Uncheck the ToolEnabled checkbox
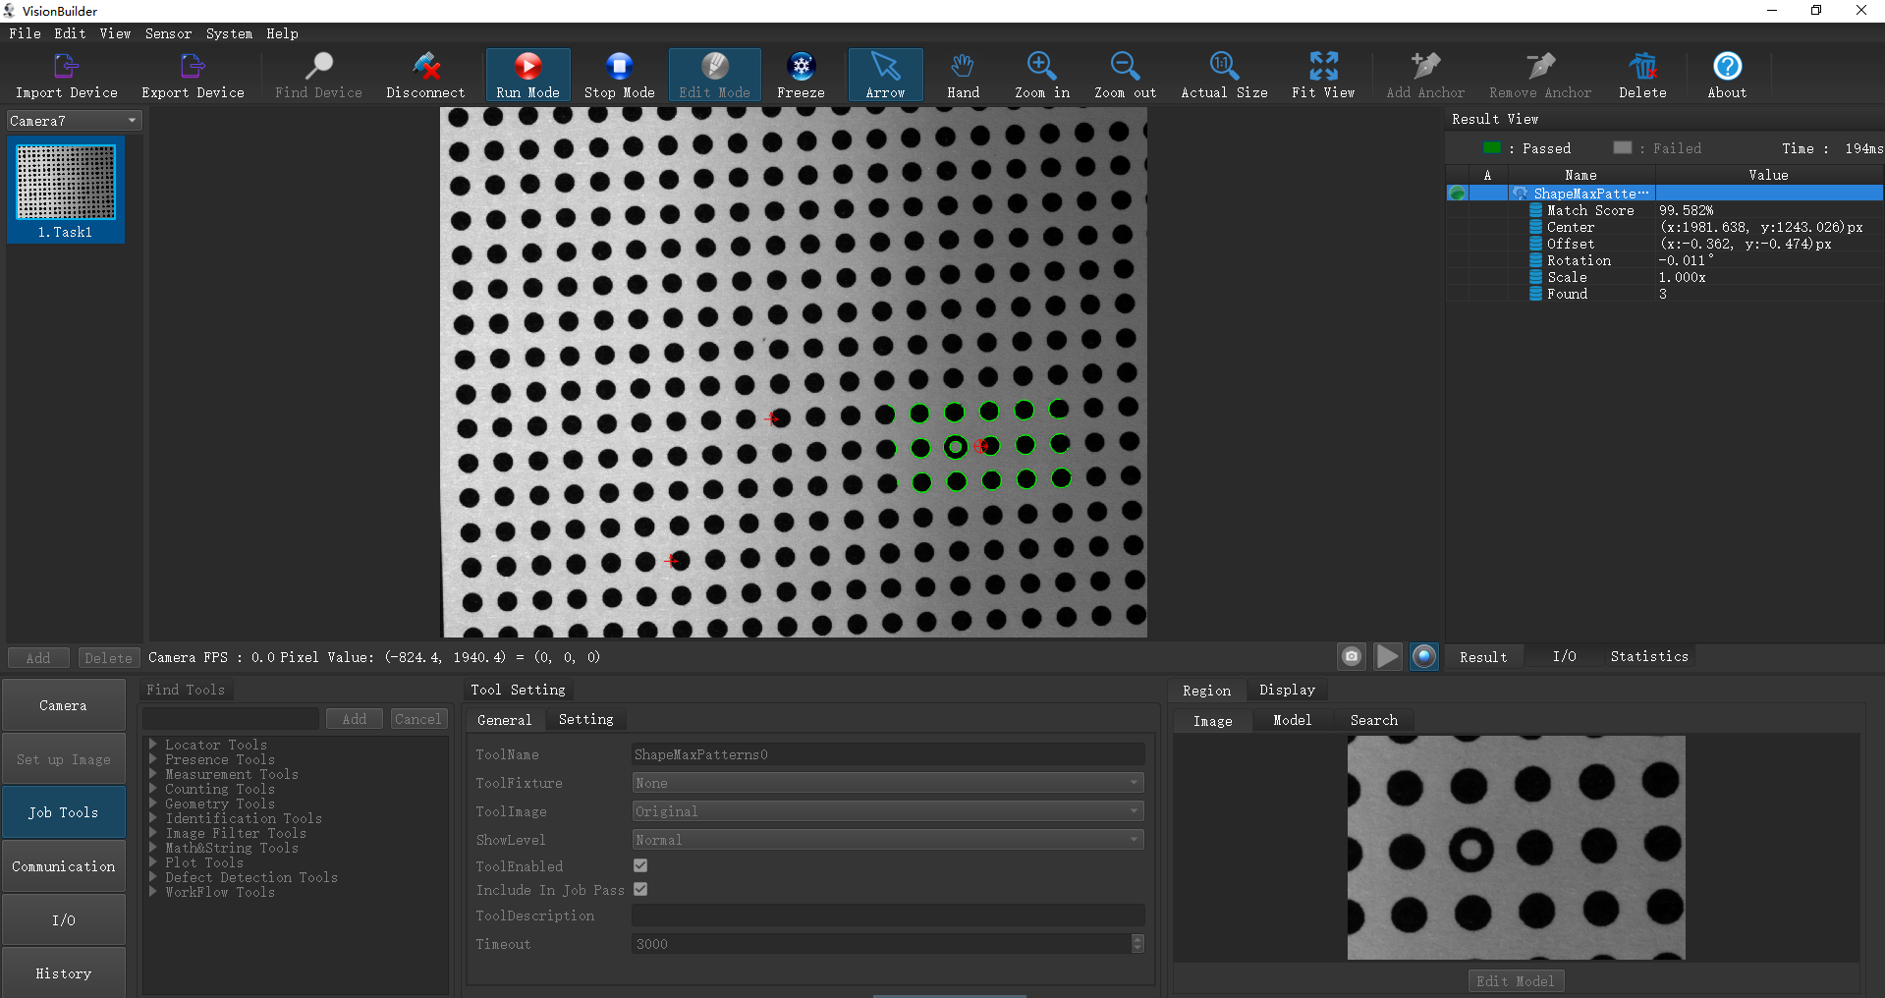Screen dimensions: 1885x998 tap(640, 865)
